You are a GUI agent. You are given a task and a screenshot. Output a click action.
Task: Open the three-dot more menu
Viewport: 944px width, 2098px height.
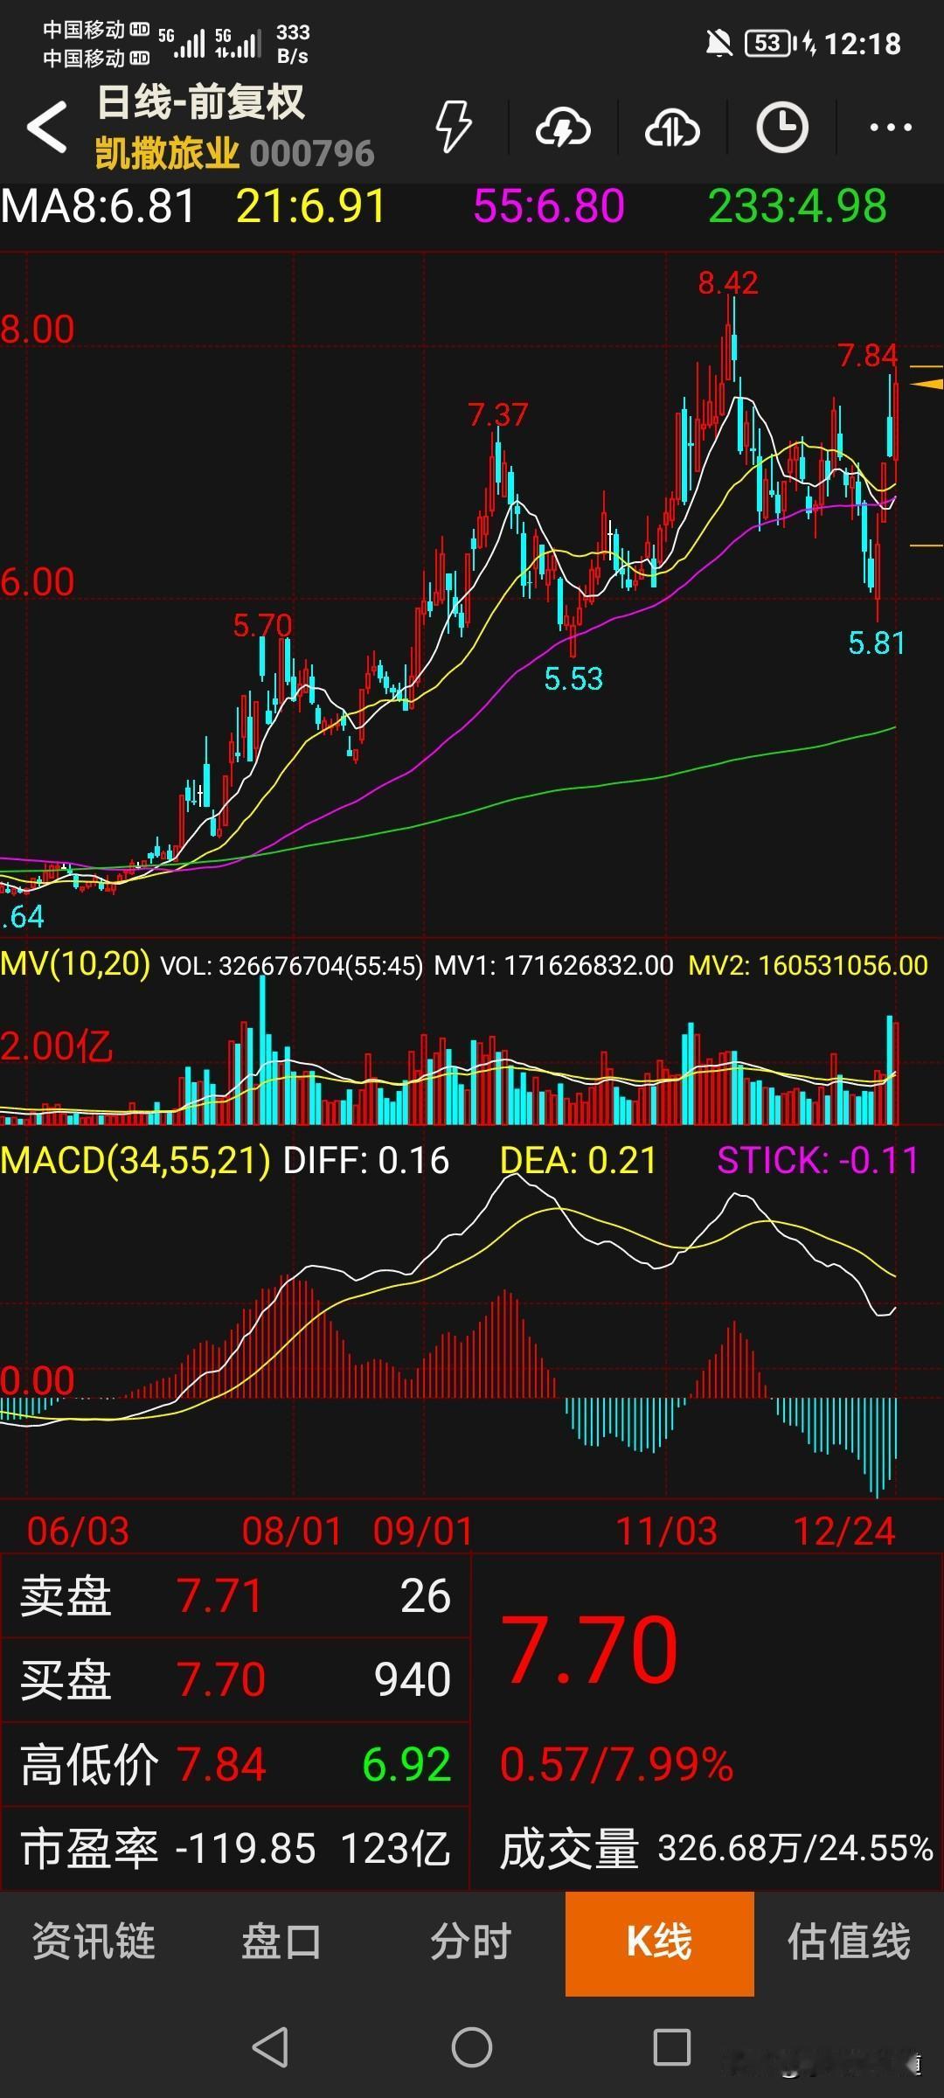coord(891,128)
